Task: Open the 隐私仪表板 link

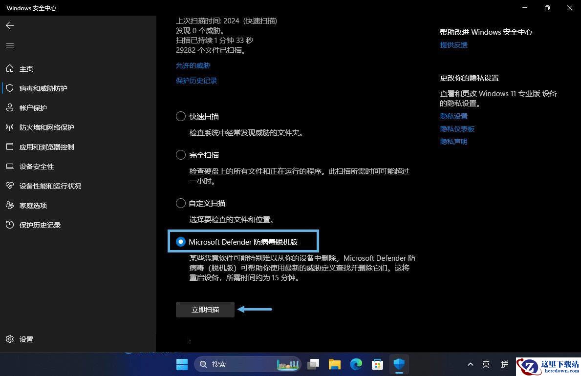Action: (x=457, y=129)
